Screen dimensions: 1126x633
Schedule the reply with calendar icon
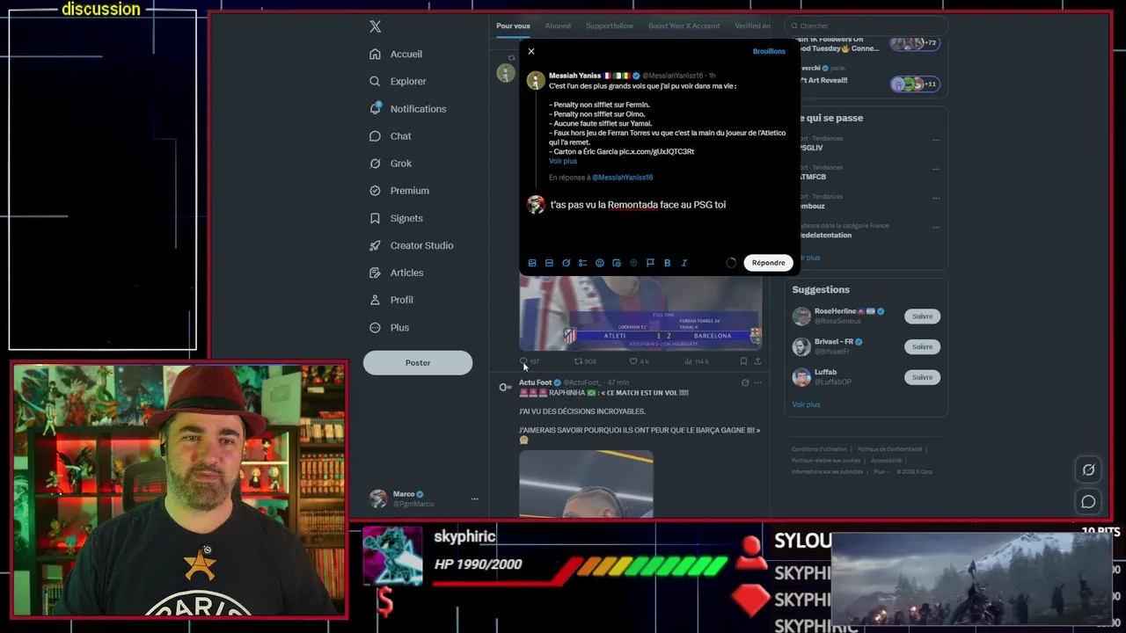point(617,263)
